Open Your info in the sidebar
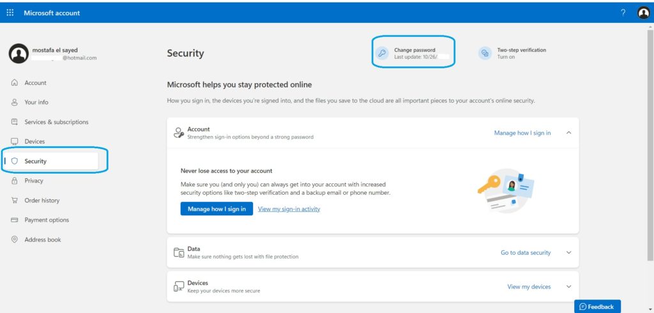This screenshot has height=313, width=654. click(36, 102)
